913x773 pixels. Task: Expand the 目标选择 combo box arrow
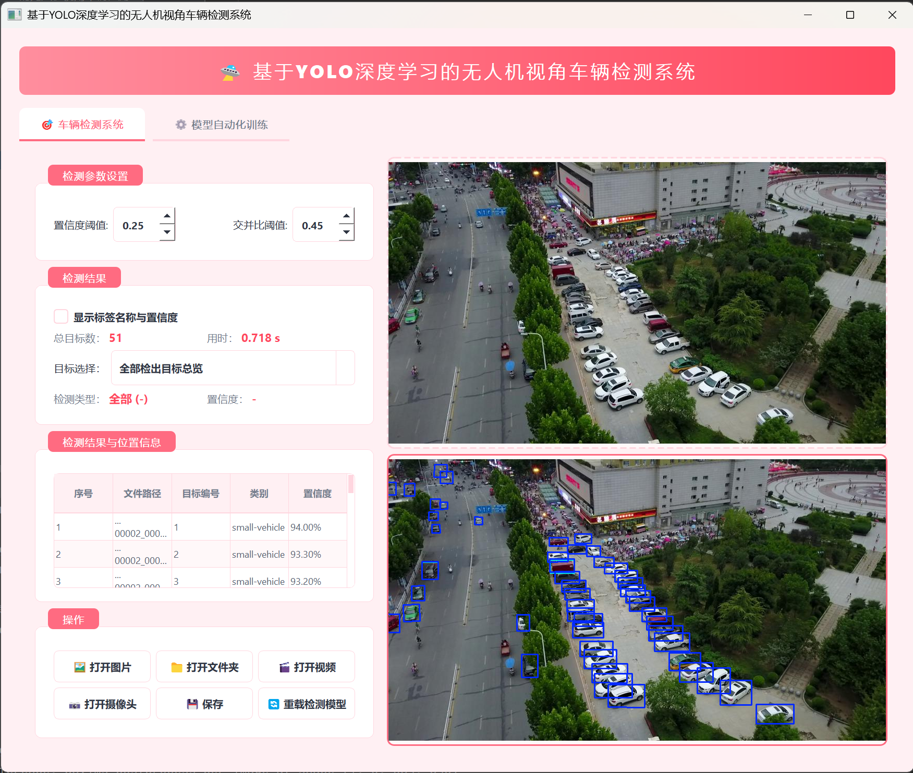345,368
